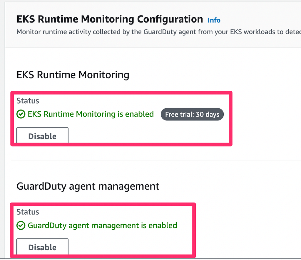The width and height of the screenshot is (301, 260).
Task: Open the Info link beside the title
Action: pos(214,20)
